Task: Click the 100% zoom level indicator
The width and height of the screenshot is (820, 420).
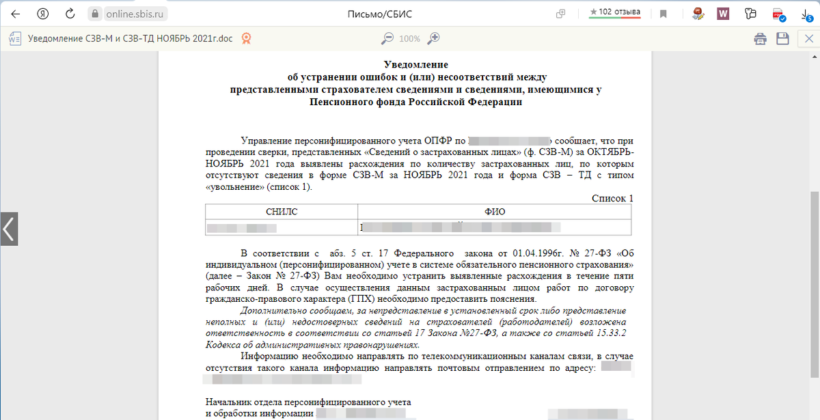Action: pyautogui.click(x=409, y=39)
